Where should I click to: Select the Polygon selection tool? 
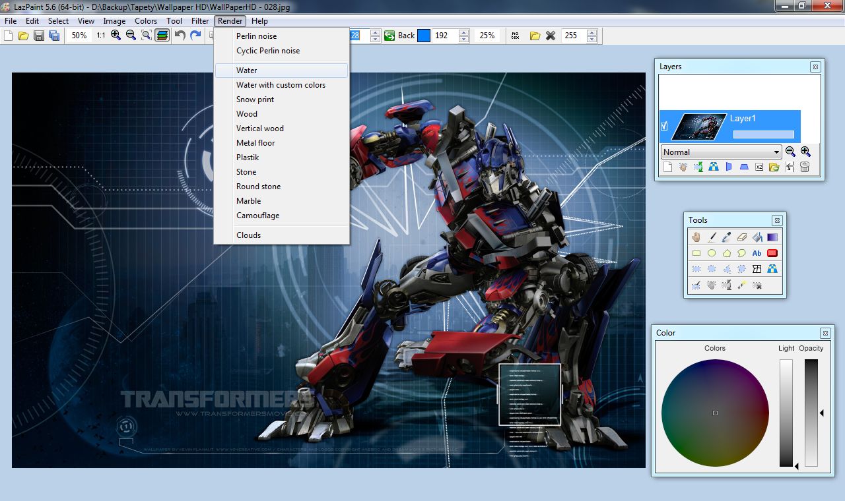pyautogui.click(x=727, y=269)
